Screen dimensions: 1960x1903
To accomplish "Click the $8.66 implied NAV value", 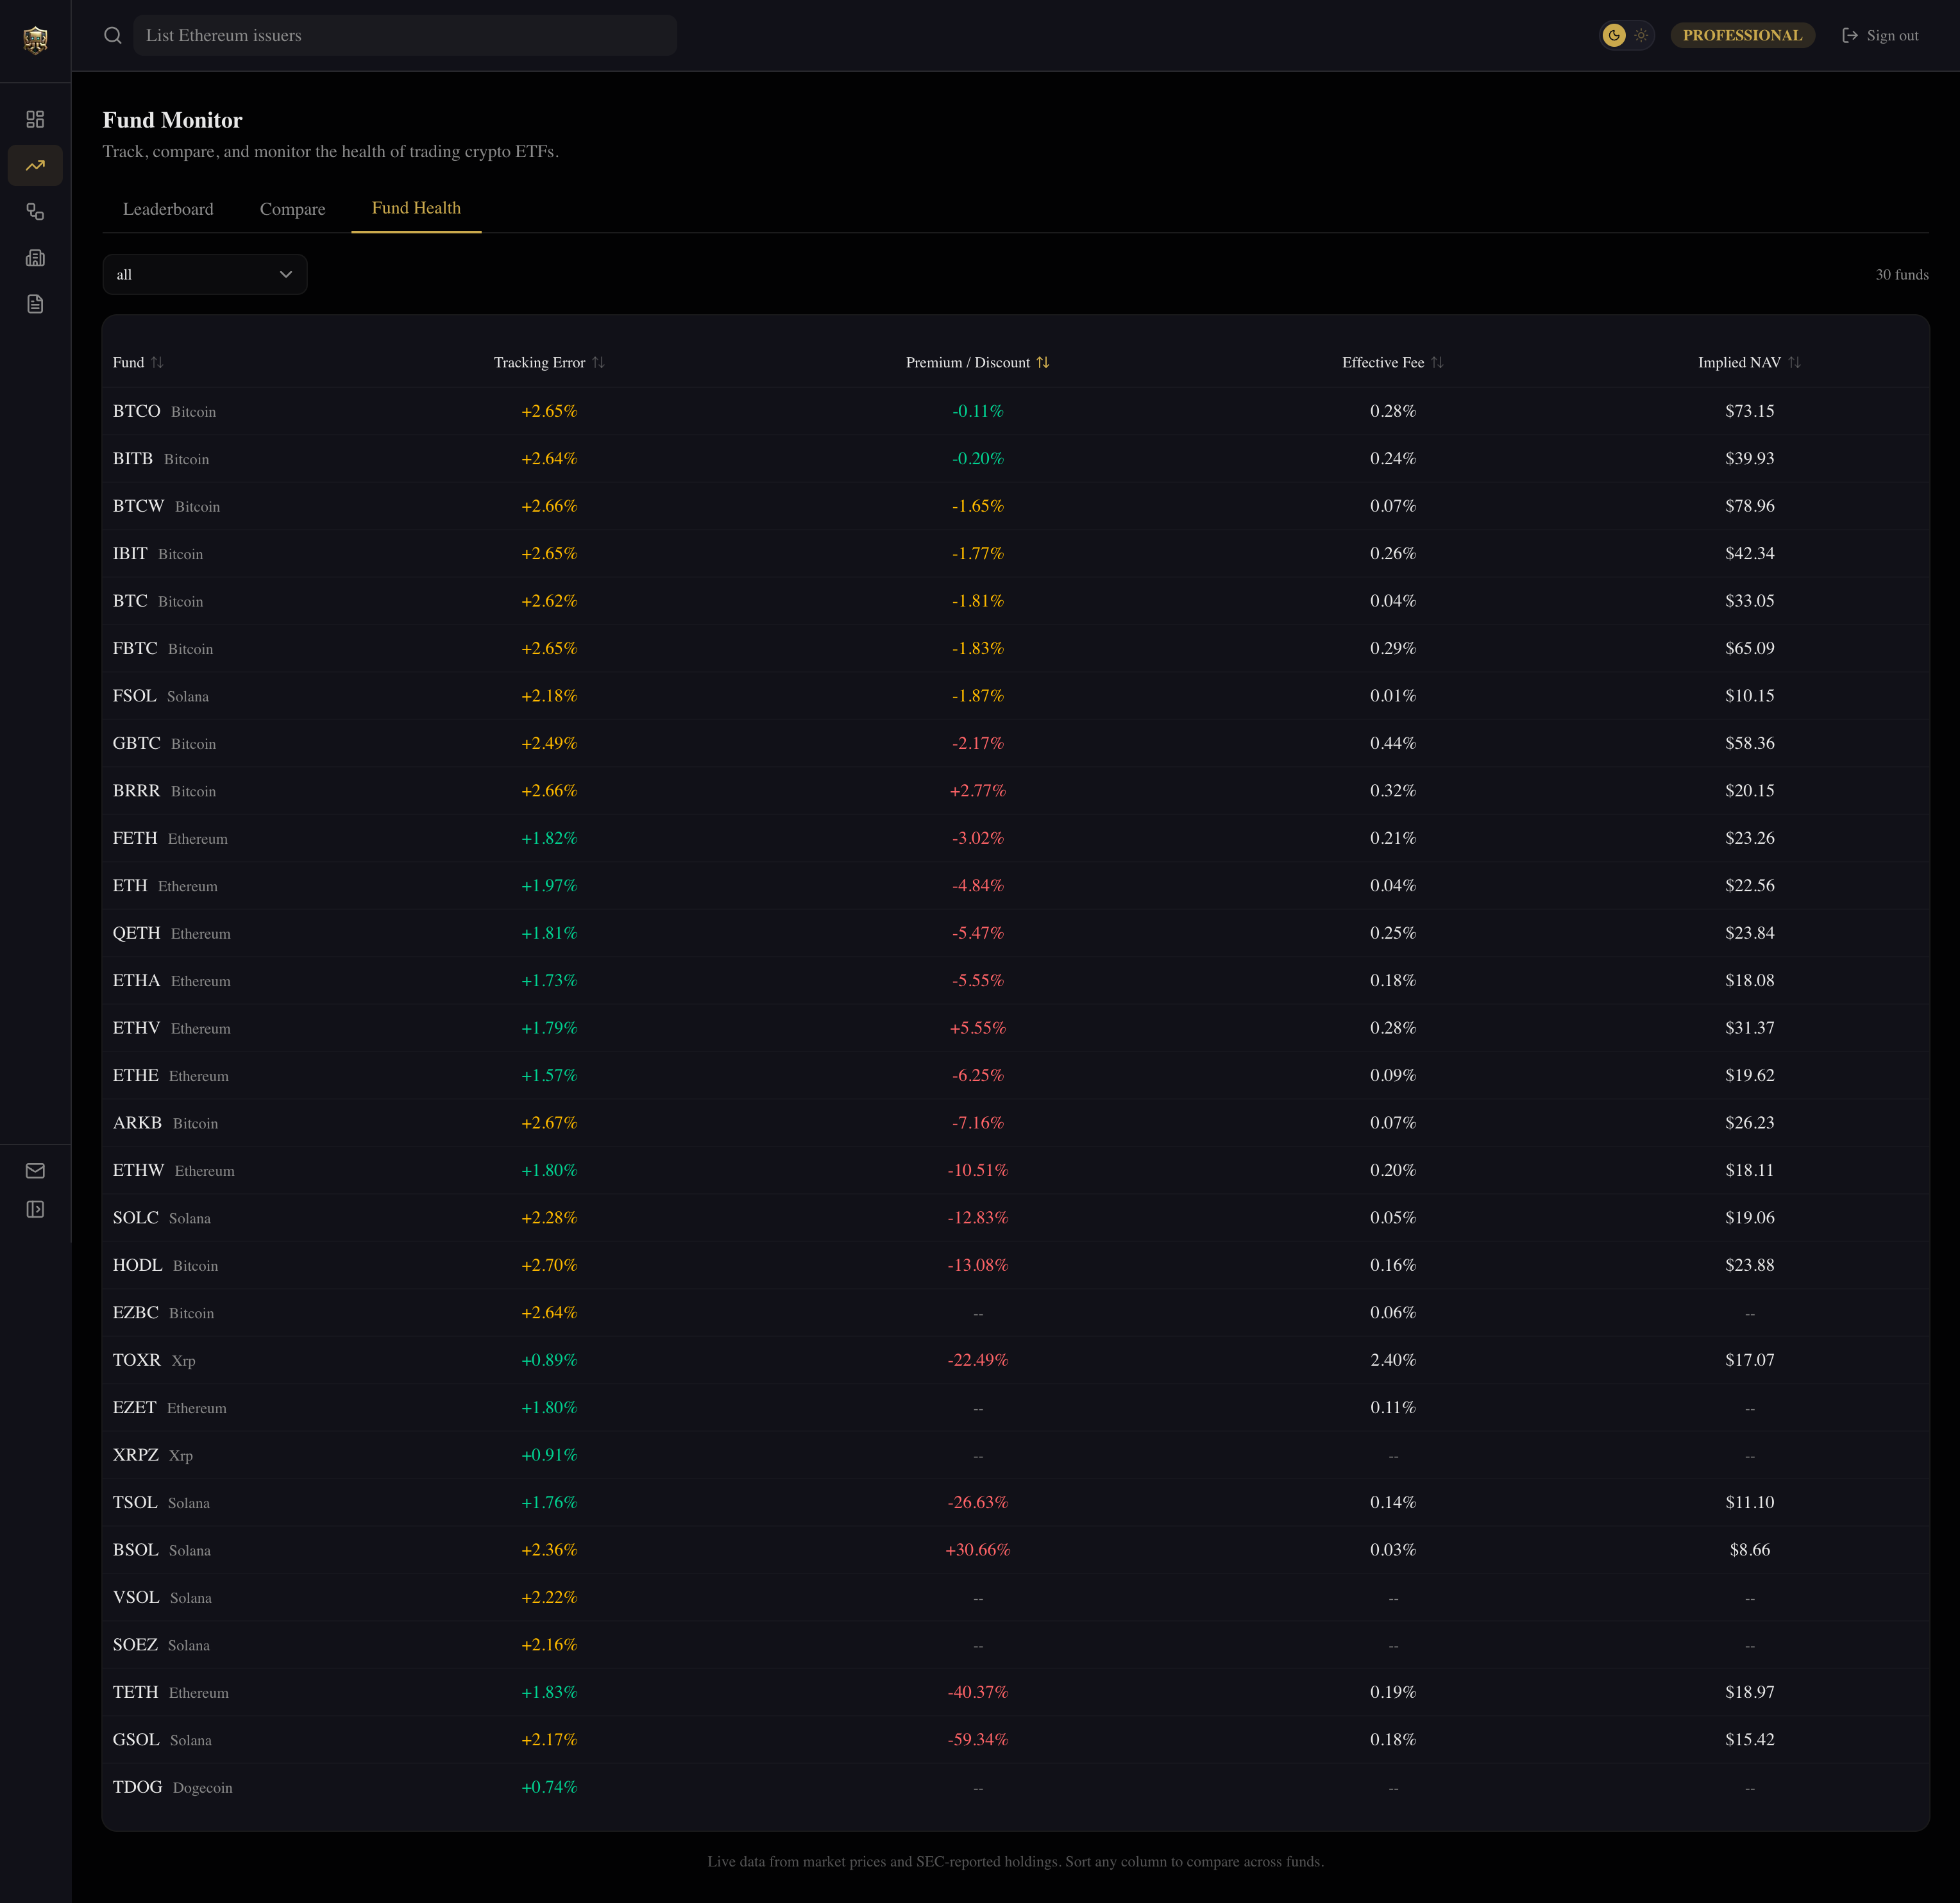I will pos(1749,1550).
